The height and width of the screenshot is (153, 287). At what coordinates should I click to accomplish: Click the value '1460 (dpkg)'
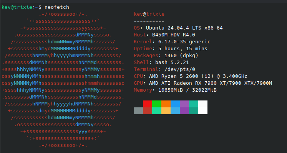tap(181, 56)
